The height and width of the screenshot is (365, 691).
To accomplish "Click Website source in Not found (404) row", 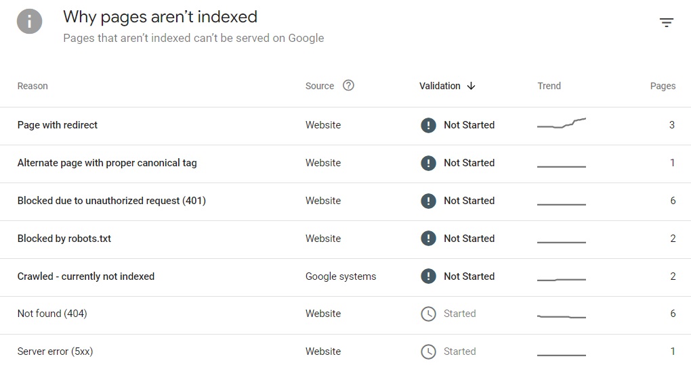I will point(323,314).
